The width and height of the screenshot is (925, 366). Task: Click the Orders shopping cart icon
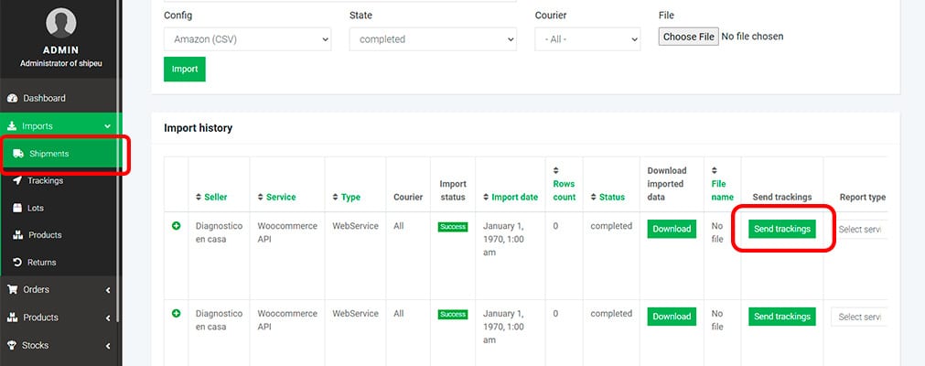tap(12, 289)
